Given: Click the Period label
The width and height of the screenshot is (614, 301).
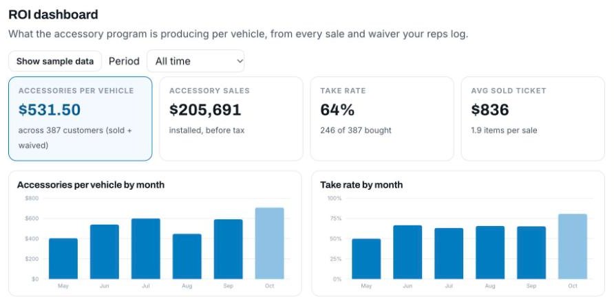Looking at the screenshot, I should coord(124,61).
